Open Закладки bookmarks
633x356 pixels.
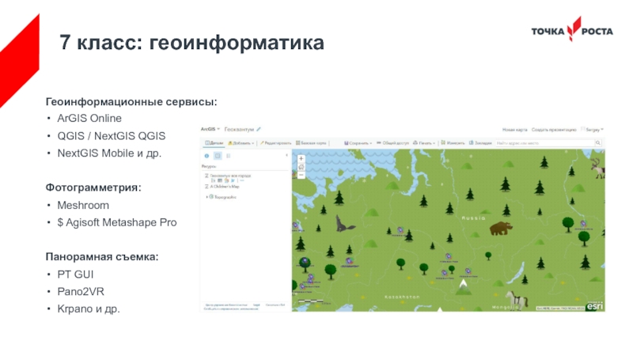click(480, 143)
